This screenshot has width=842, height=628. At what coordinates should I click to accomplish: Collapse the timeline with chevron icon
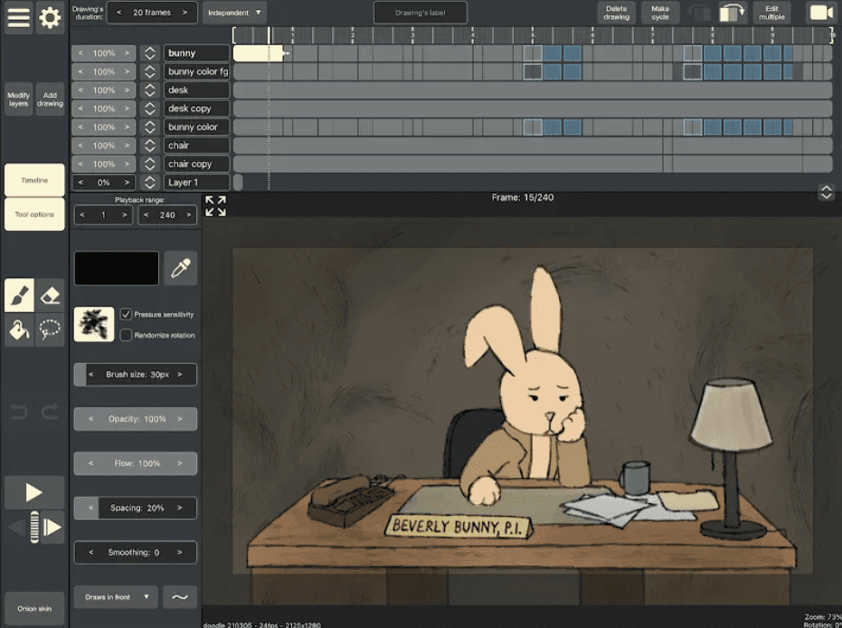827,192
